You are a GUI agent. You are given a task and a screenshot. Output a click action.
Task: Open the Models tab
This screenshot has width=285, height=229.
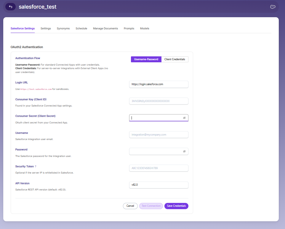click(x=145, y=28)
